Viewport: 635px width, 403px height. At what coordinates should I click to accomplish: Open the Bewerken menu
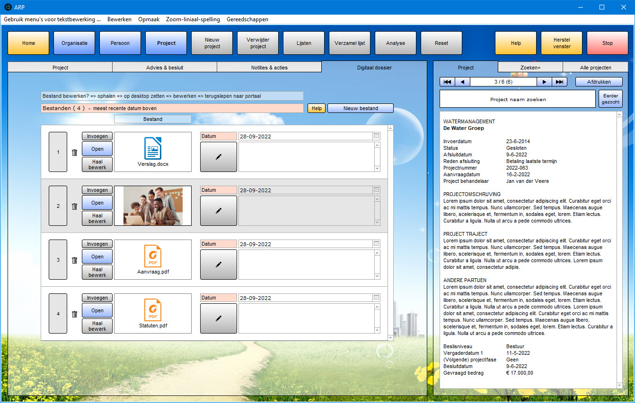119,19
